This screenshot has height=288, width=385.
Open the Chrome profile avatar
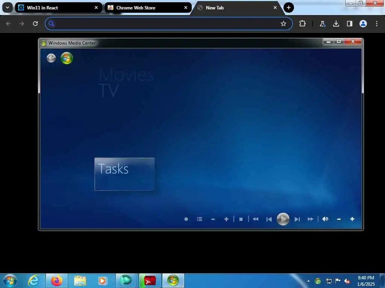tap(363, 24)
